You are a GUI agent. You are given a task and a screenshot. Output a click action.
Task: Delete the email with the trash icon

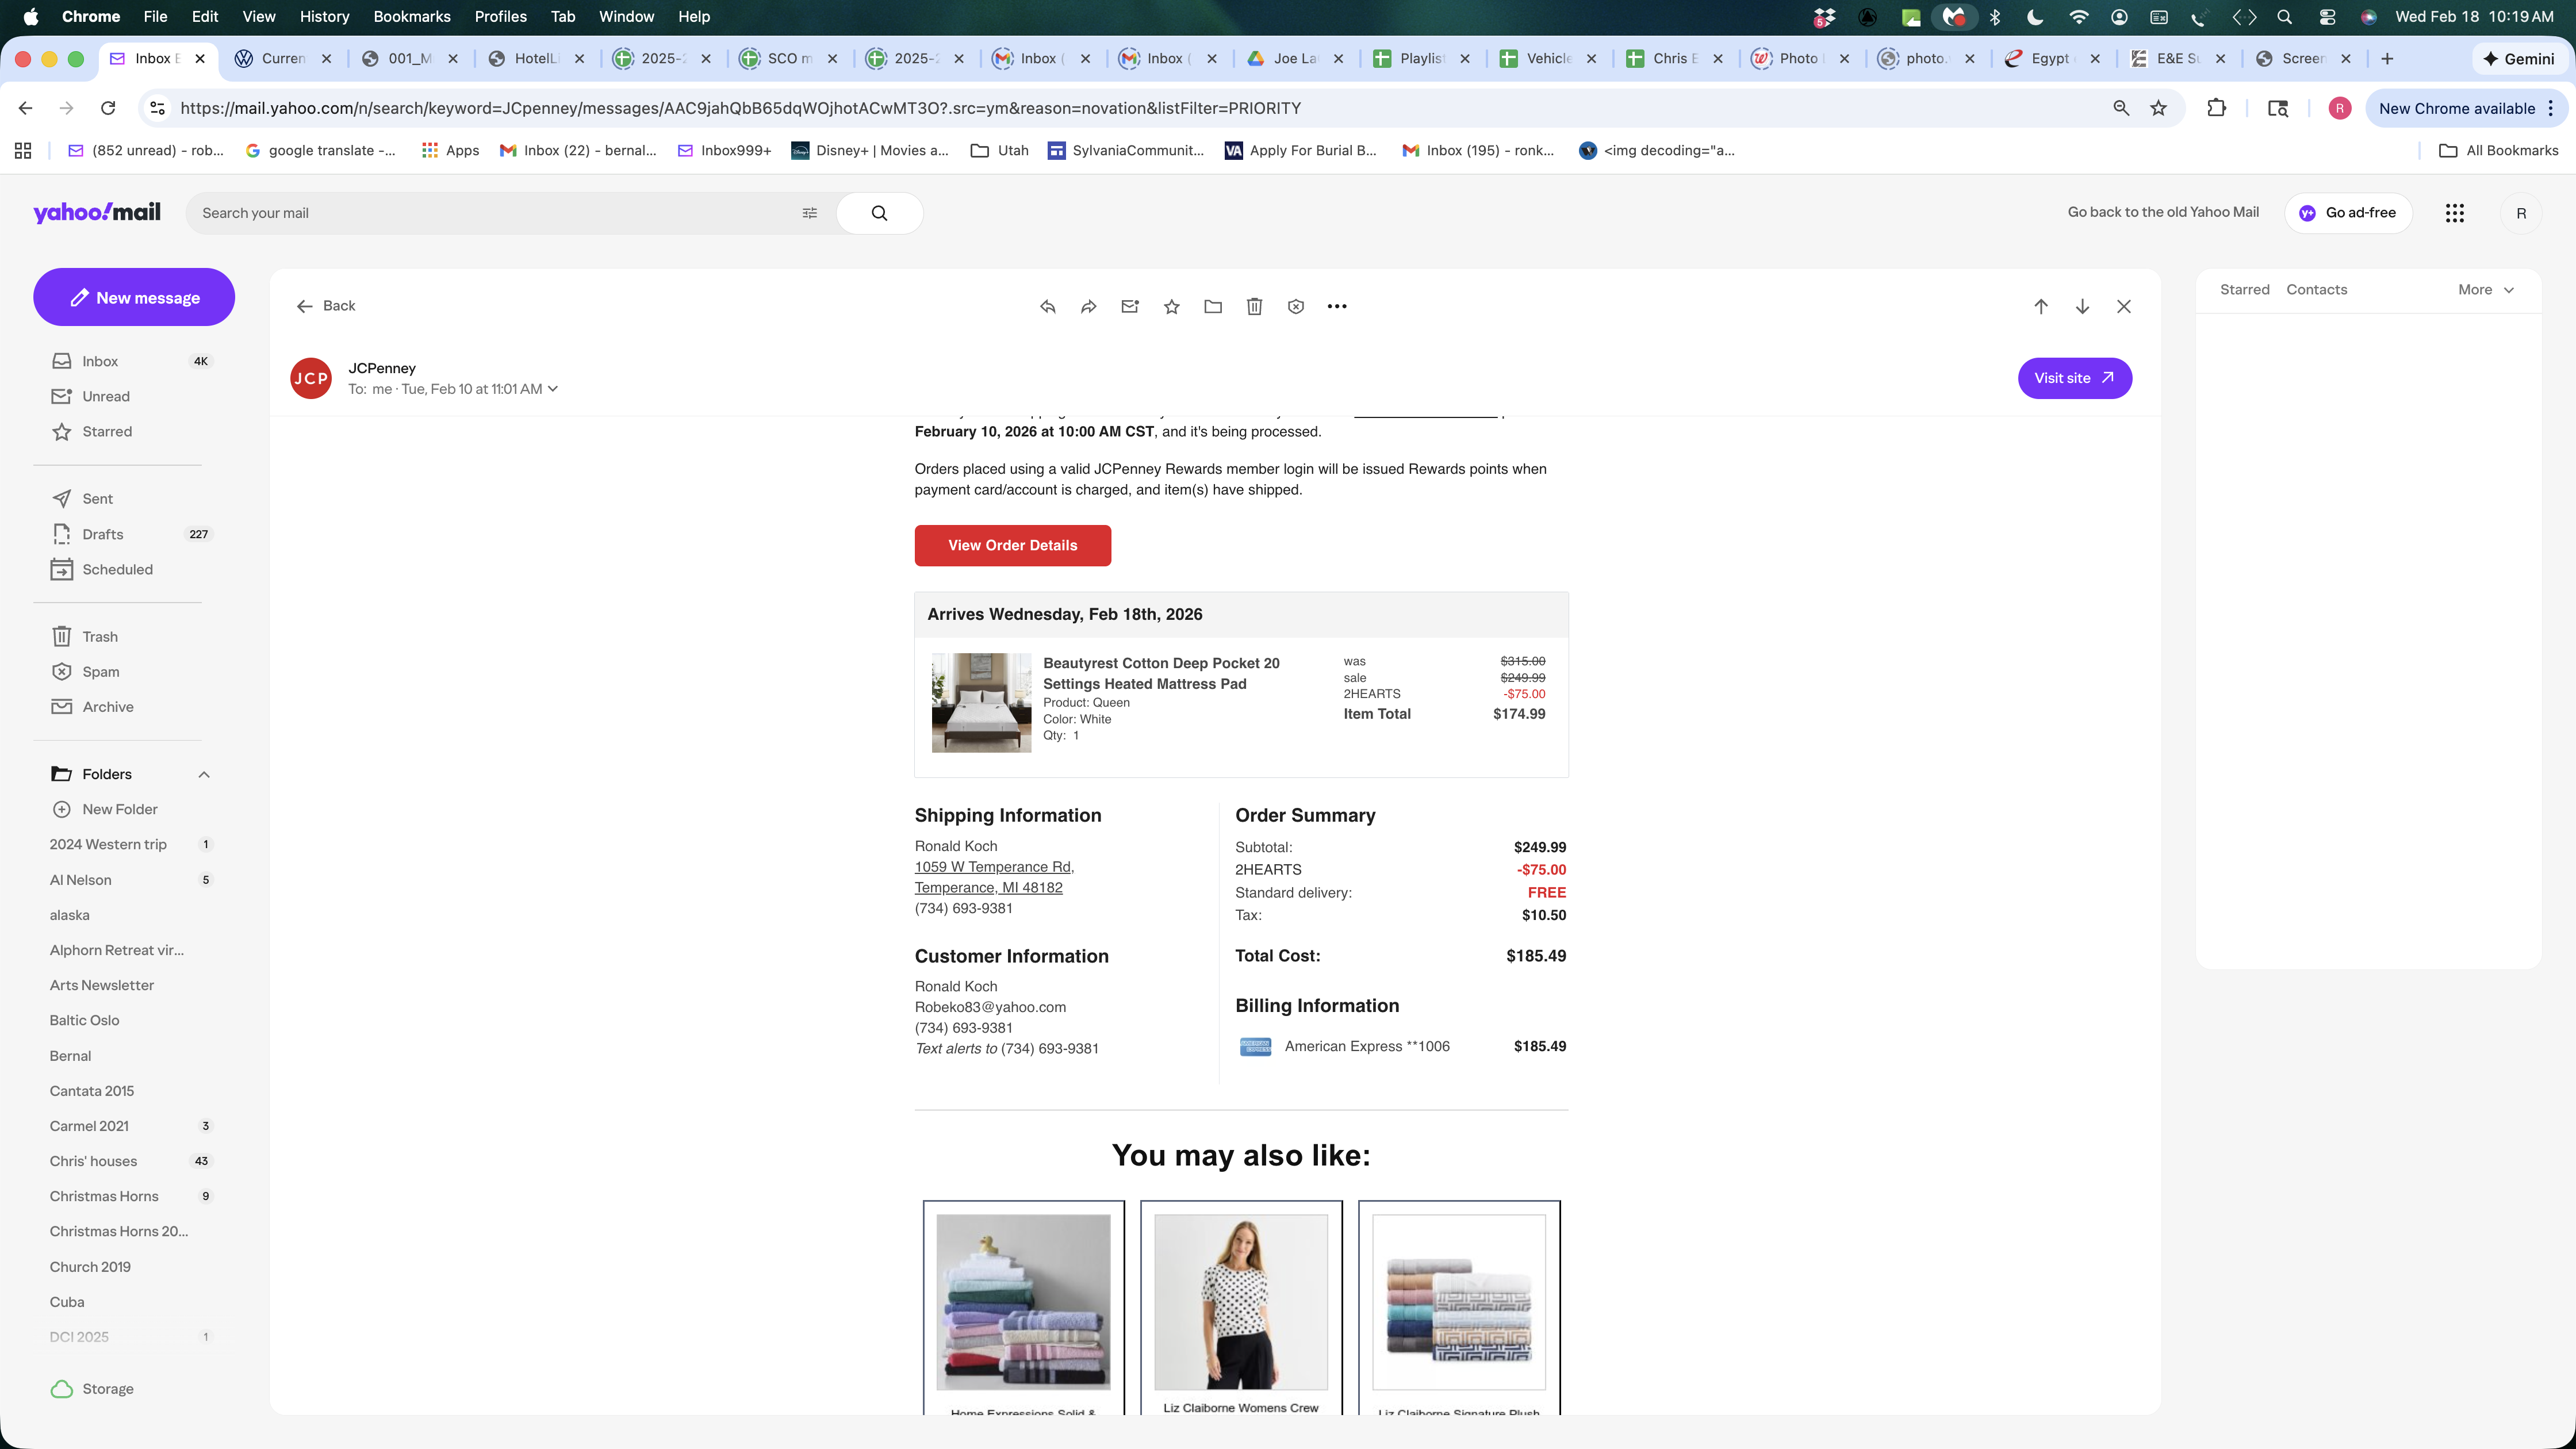[1254, 307]
